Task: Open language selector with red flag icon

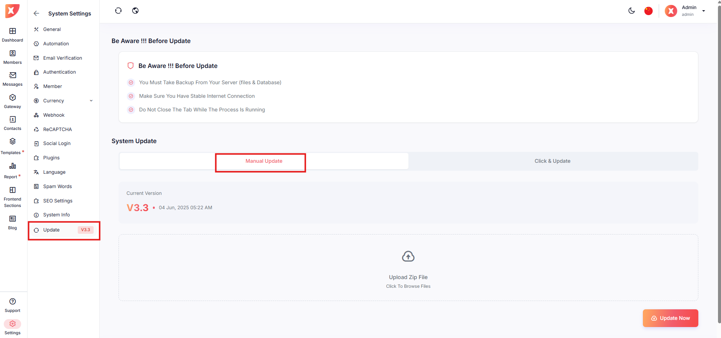Action: click(649, 11)
